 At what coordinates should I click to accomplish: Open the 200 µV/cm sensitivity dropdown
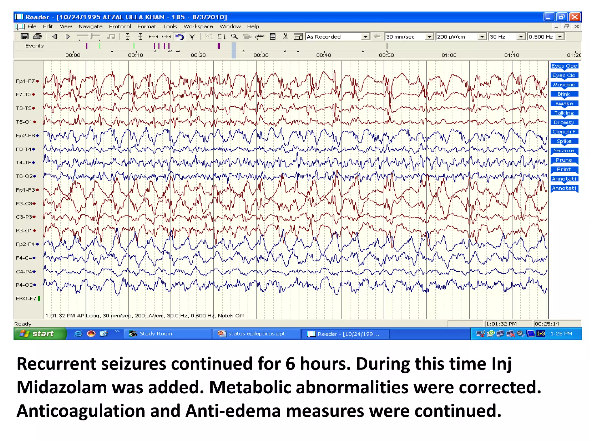click(x=482, y=37)
